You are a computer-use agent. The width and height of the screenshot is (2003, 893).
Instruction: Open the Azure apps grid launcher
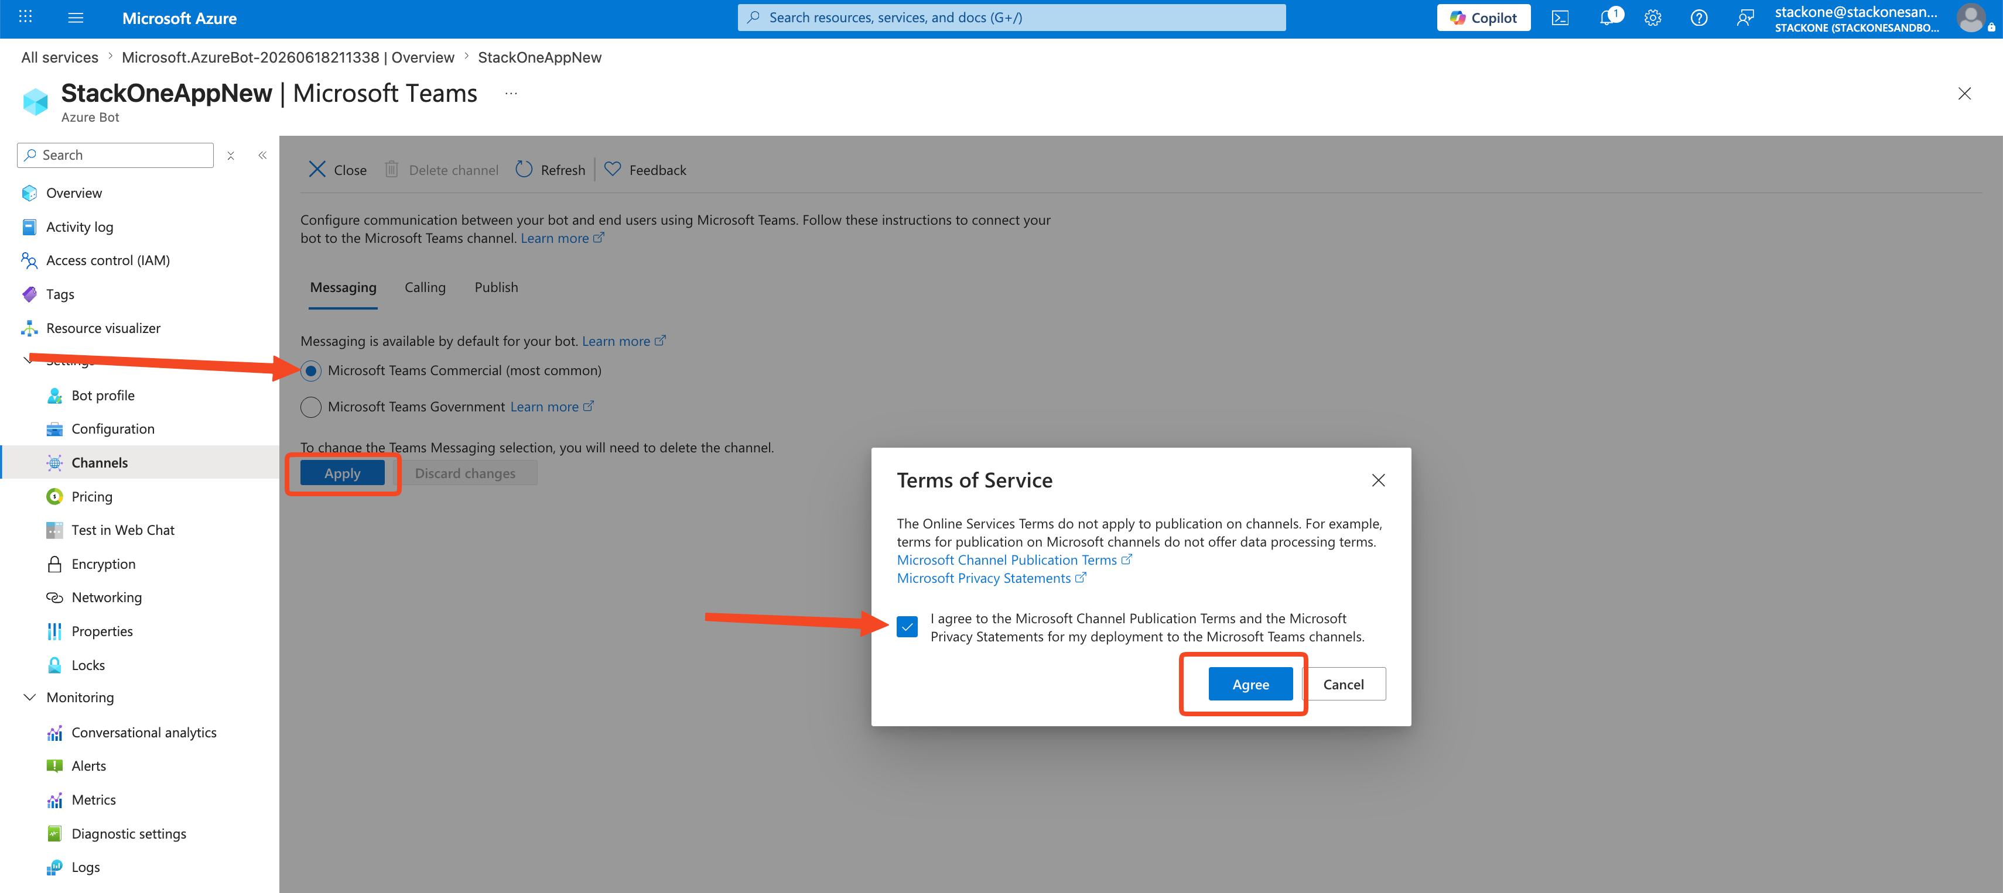[x=25, y=17]
